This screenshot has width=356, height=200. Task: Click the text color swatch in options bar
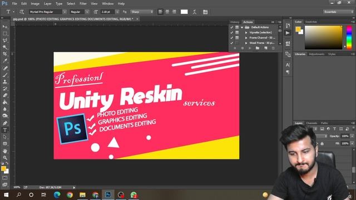(x=184, y=12)
